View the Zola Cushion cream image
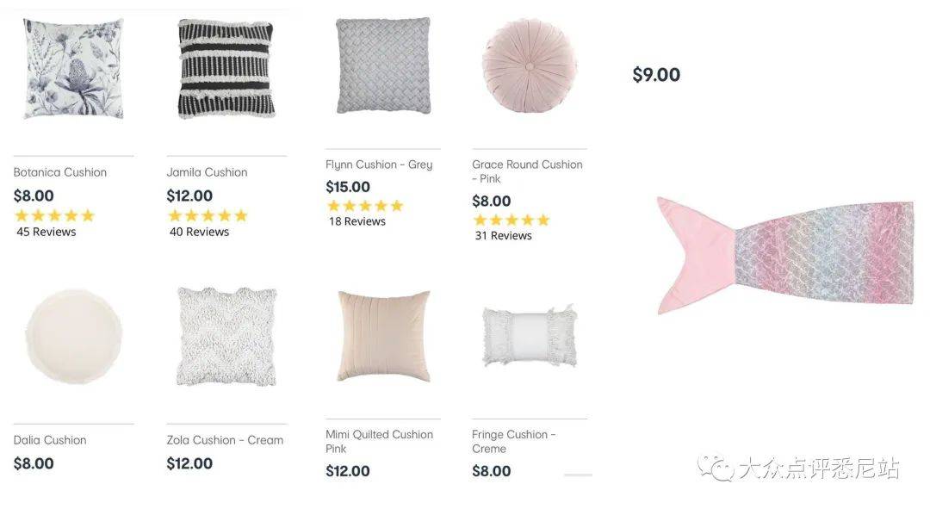The width and height of the screenshot is (930, 509). point(226,337)
